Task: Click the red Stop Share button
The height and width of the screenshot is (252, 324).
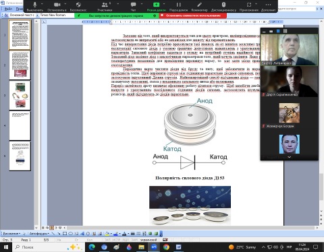Action: pos(193,15)
